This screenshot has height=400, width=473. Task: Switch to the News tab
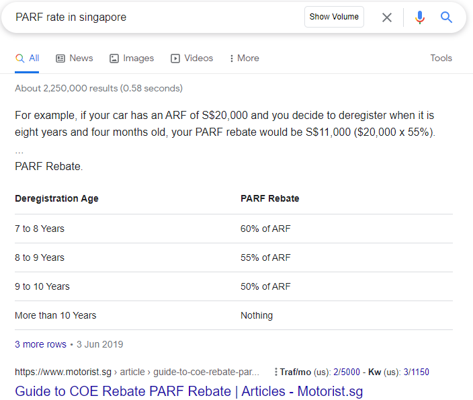point(74,58)
